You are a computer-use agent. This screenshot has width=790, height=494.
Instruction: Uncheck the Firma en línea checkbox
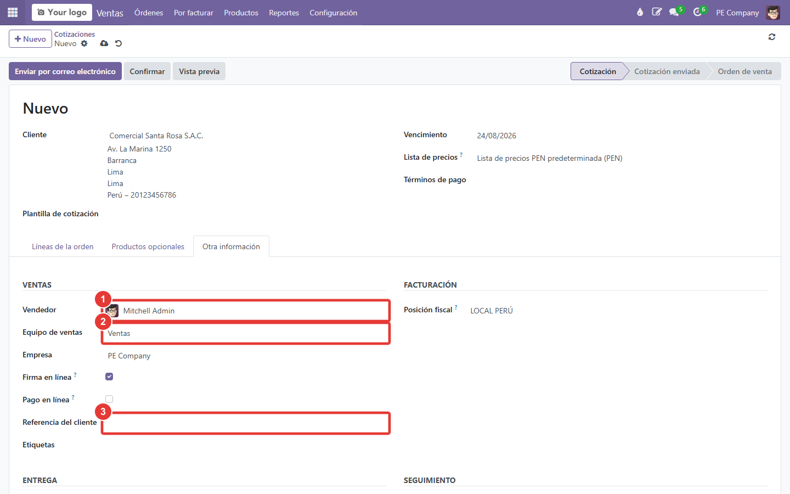coord(109,377)
